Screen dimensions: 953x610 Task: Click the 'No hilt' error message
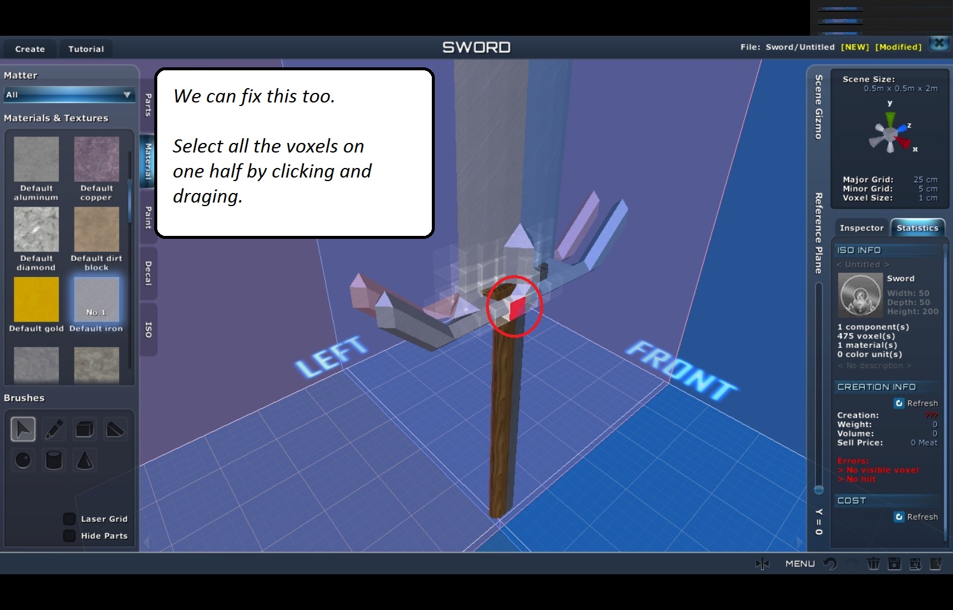pyautogui.click(x=857, y=479)
